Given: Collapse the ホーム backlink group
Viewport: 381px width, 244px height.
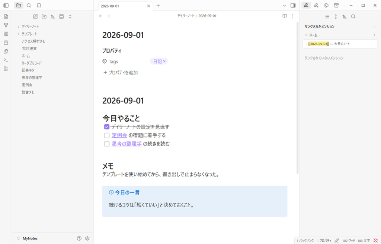Looking at the screenshot, I should point(306,35).
